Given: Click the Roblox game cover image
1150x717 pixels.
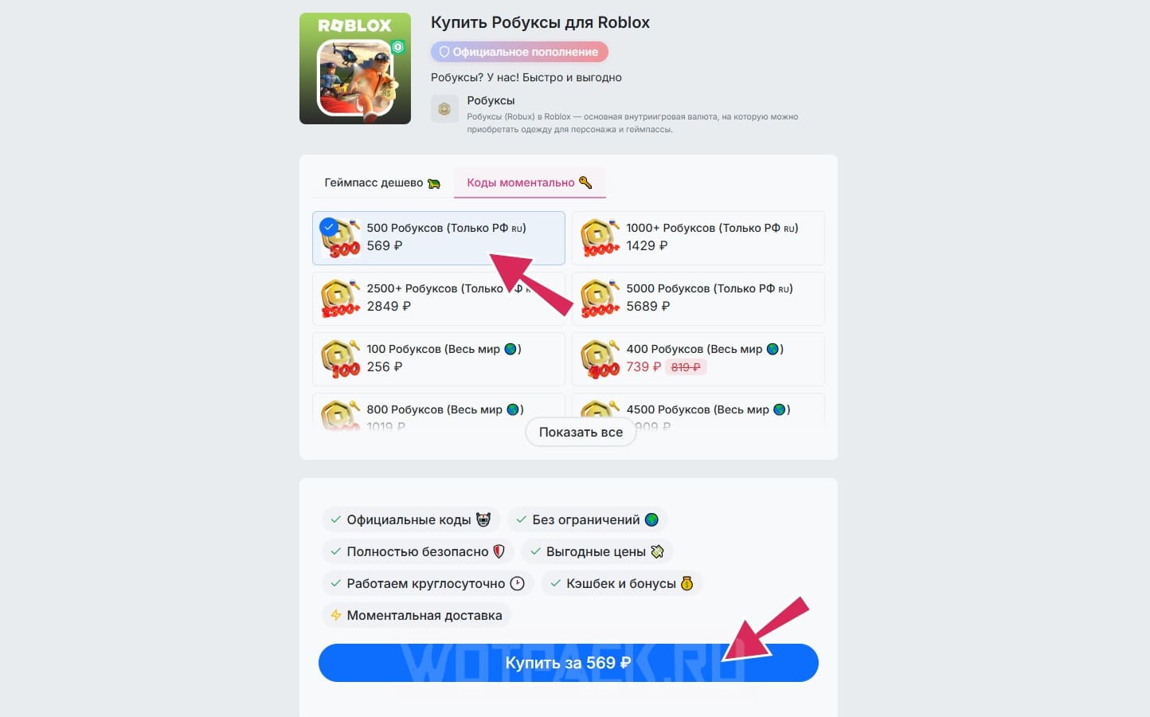Looking at the screenshot, I should [x=355, y=69].
